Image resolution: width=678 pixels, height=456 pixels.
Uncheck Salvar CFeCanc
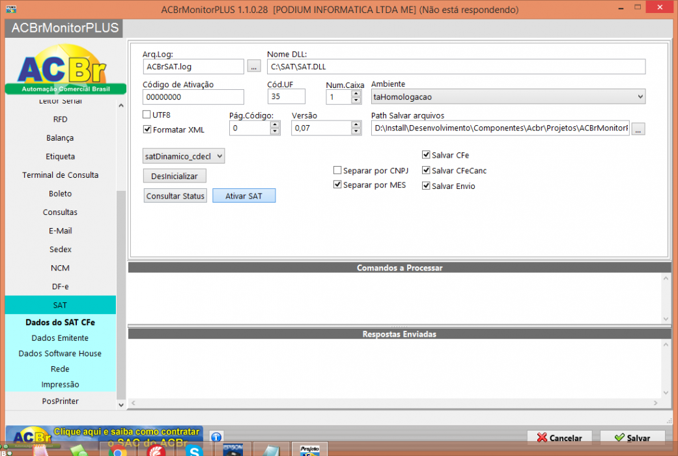(426, 171)
